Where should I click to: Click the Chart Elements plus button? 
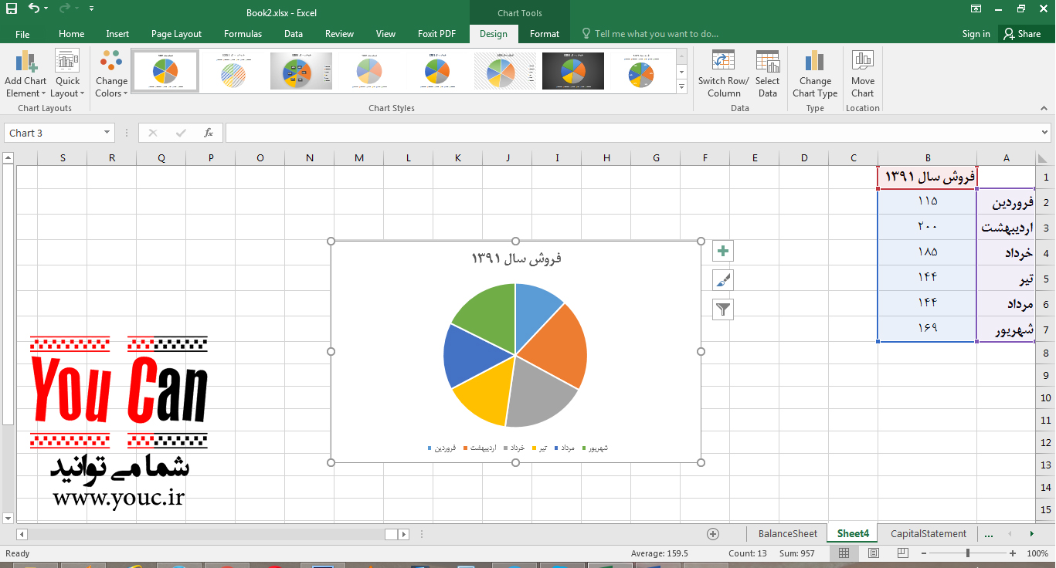[723, 251]
